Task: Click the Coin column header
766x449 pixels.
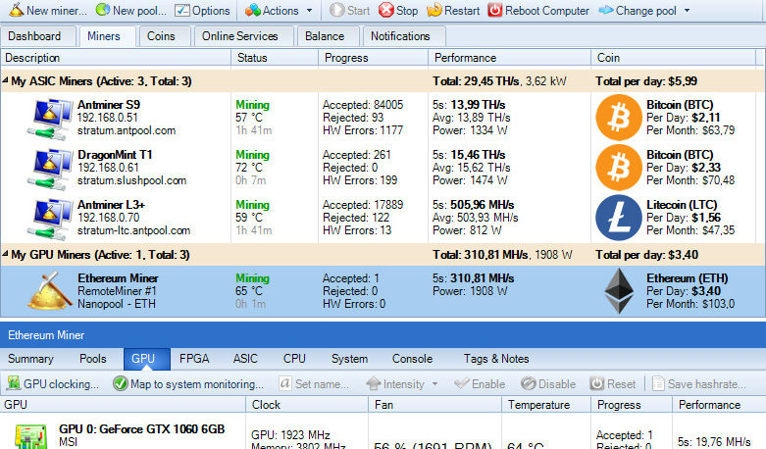Action: (x=673, y=58)
